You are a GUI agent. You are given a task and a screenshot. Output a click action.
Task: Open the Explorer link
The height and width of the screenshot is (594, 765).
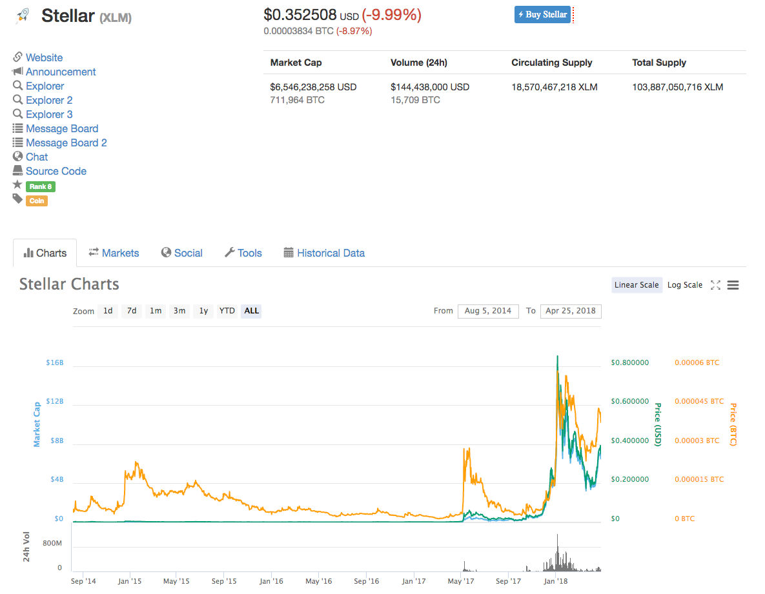point(45,86)
